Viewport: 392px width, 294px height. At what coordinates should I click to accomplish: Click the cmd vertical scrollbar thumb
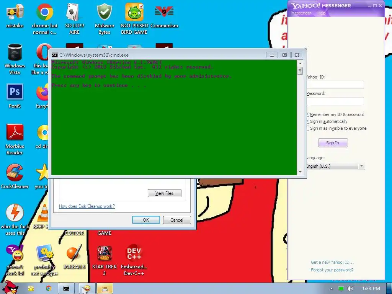point(300,71)
